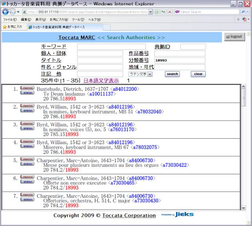Open the お気に入り(A) menu

click(x=59, y=20)
